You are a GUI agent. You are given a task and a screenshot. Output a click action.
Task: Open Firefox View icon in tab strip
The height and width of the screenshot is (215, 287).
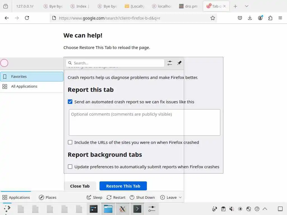click(6, 6)
